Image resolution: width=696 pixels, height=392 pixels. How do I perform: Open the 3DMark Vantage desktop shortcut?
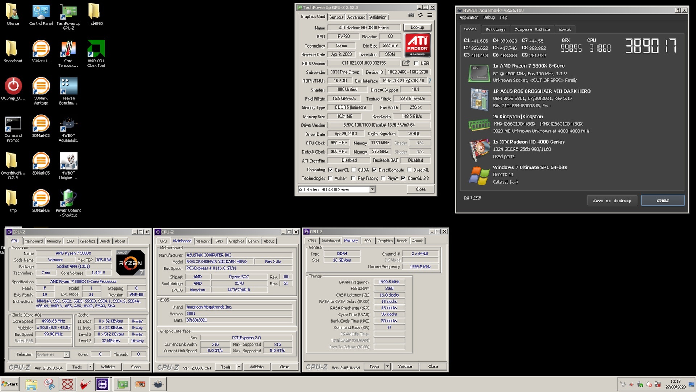click(x=41, y=91)
